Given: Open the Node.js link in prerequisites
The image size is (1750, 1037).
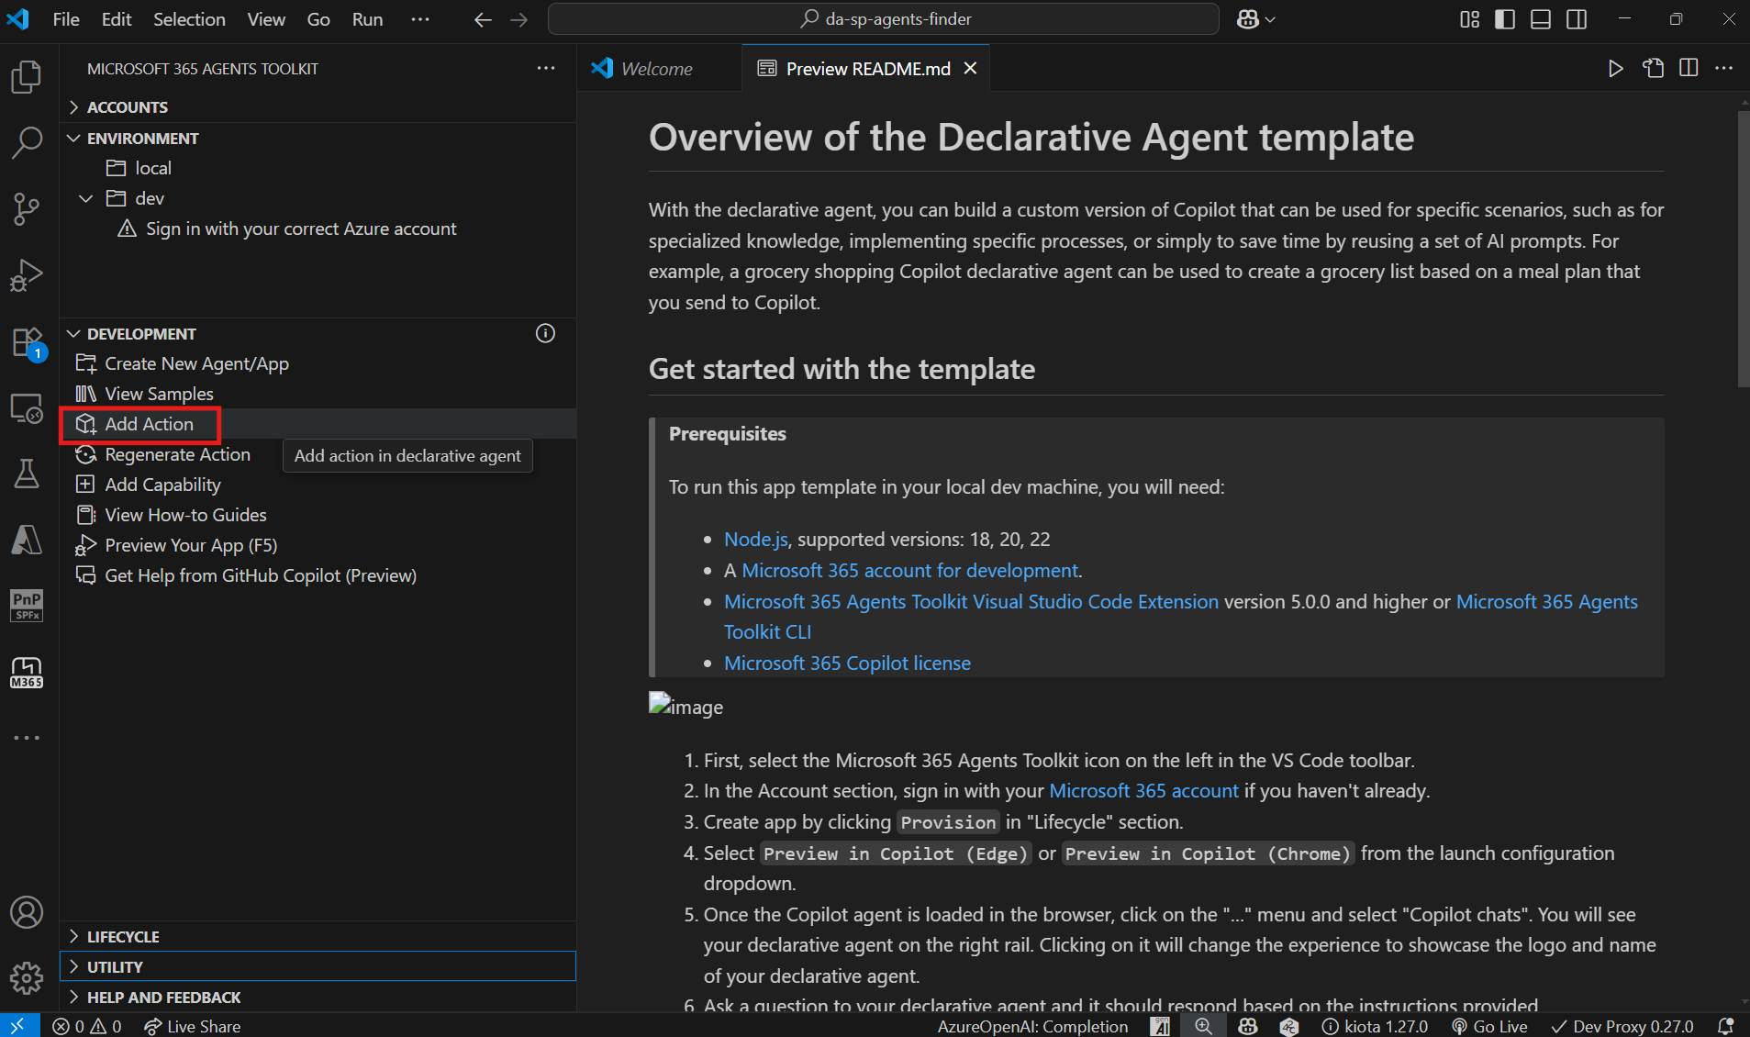Looking at the screenshot, I should coord(755,540).
